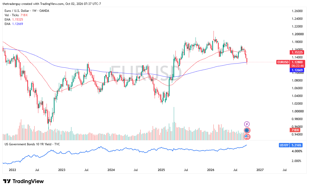Click the 1.04000 price axis label

pyautogui.click(x=297, y=96)
